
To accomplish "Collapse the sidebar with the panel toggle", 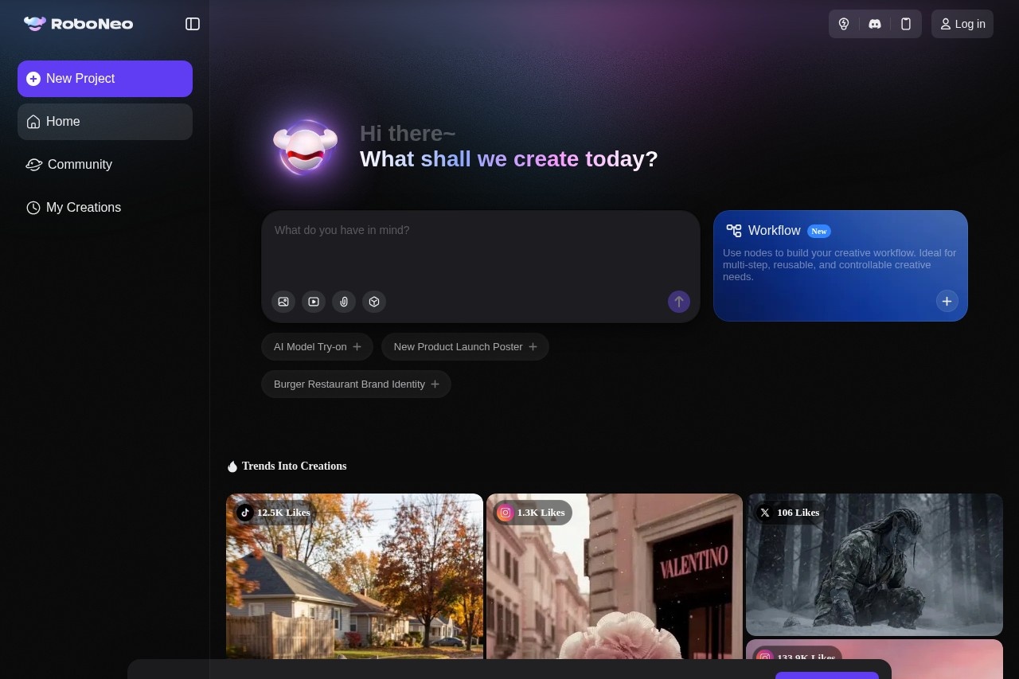I will click(193, 24).
